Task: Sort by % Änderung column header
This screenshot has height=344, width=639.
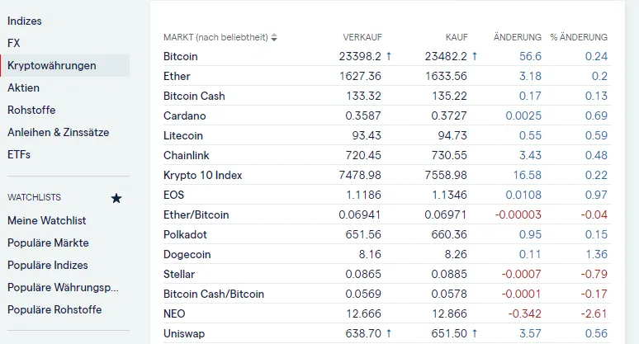Action: 579,37
